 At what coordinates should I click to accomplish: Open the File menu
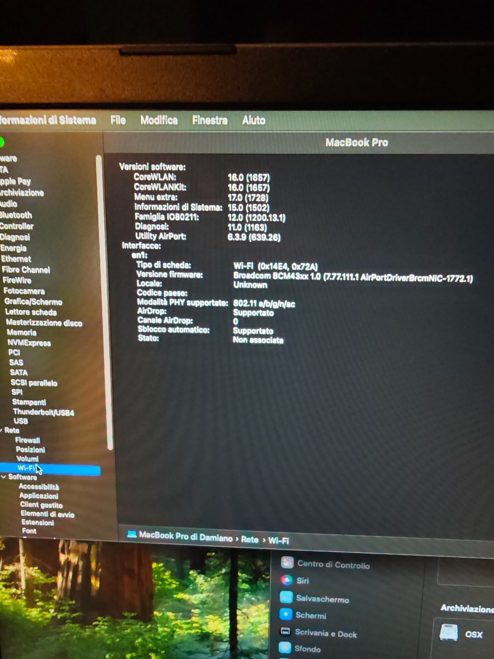tap(118, 120)
